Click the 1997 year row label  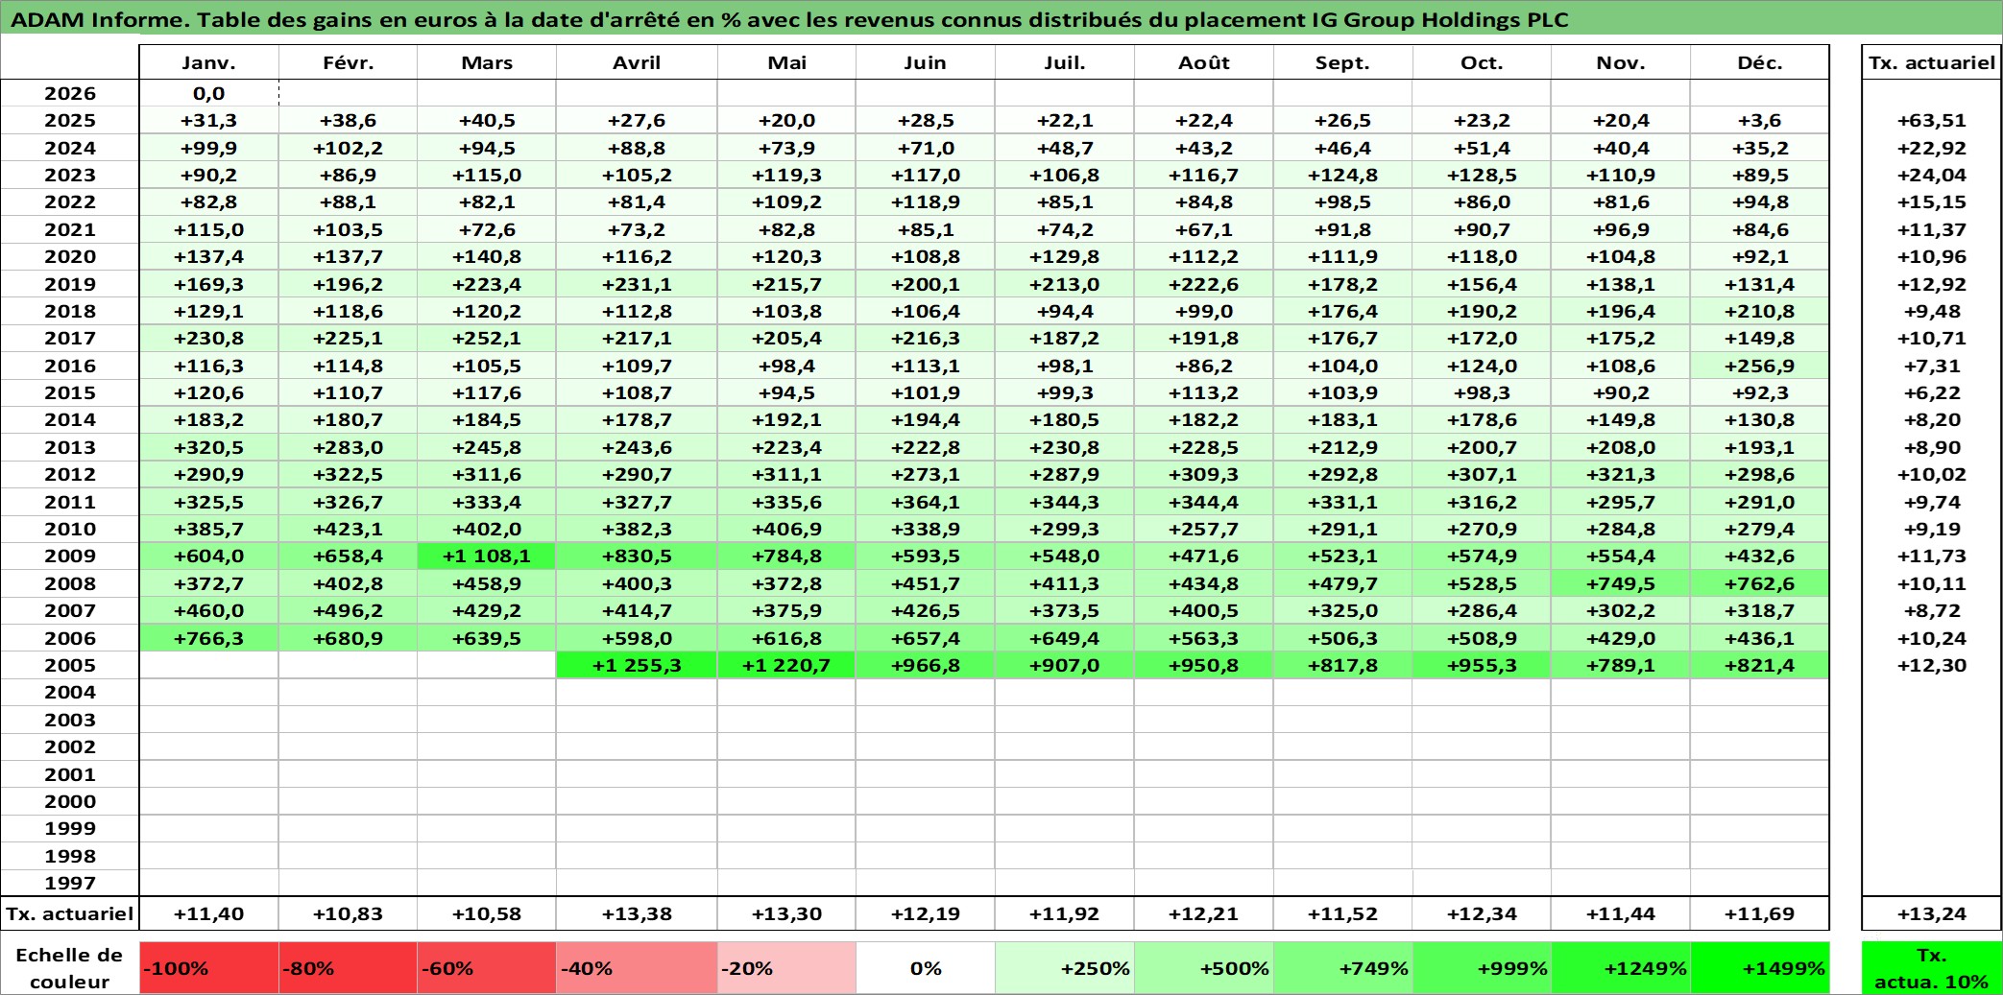(x=70, y=883)
